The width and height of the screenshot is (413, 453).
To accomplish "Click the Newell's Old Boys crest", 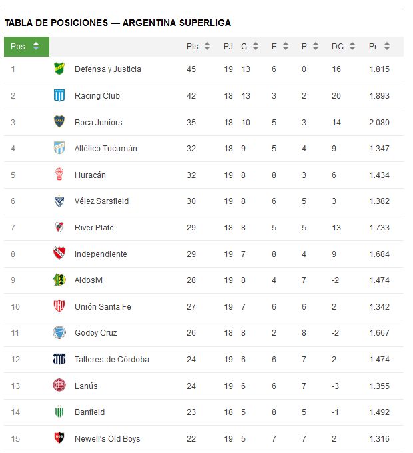I will 59,438.
